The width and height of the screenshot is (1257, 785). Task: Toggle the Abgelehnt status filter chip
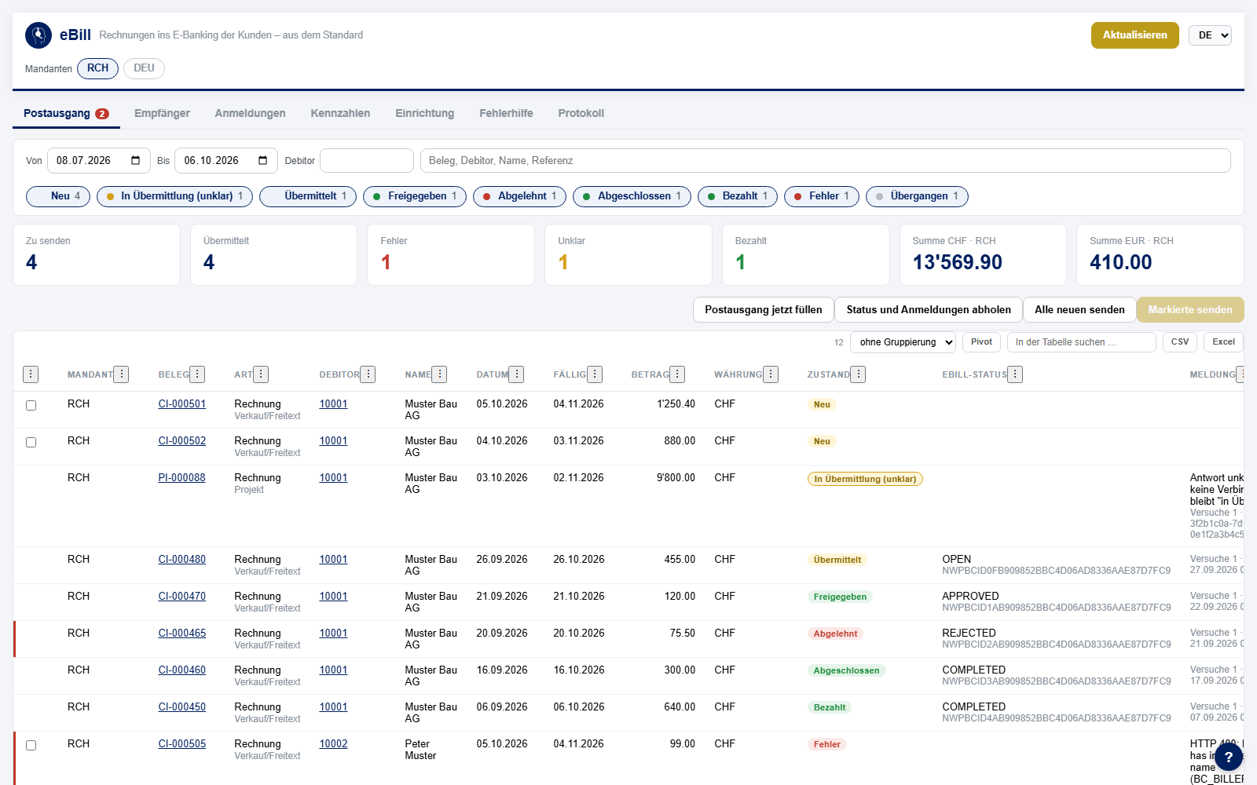[519, 196]
